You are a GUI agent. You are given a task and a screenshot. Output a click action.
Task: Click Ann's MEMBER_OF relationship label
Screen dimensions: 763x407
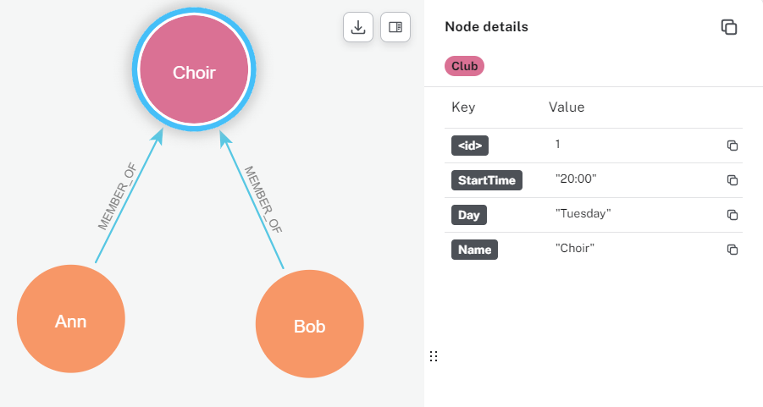click(x=118, y=198)
